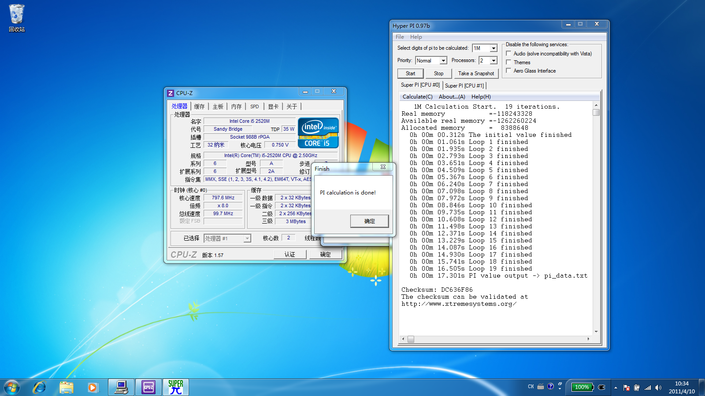Screen dimensions: 705x396
Task: Select the CPU-Z 内存 tab
Action: [x=236, y=106]
